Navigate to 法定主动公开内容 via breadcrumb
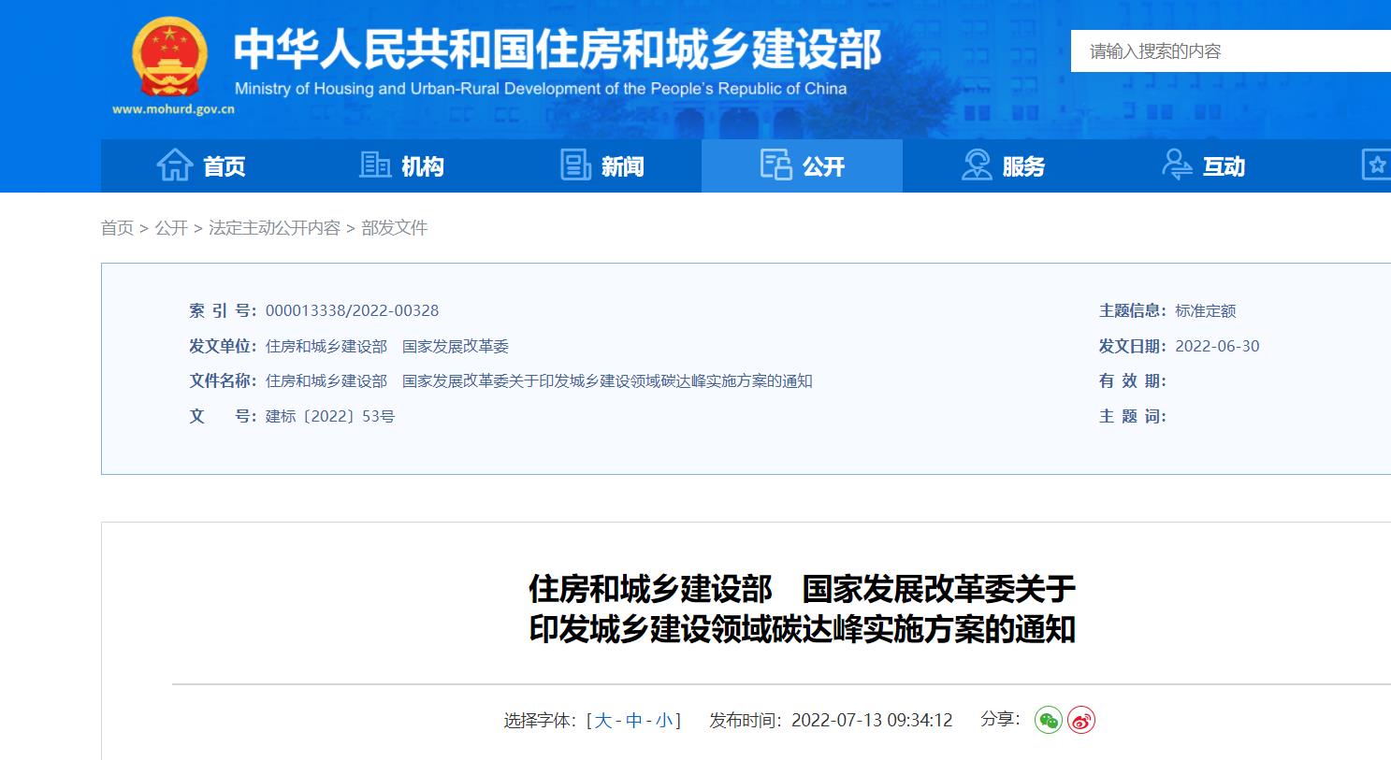This screenshot has width=1391, height=760. pyautogui.click(x=273, y=227)
